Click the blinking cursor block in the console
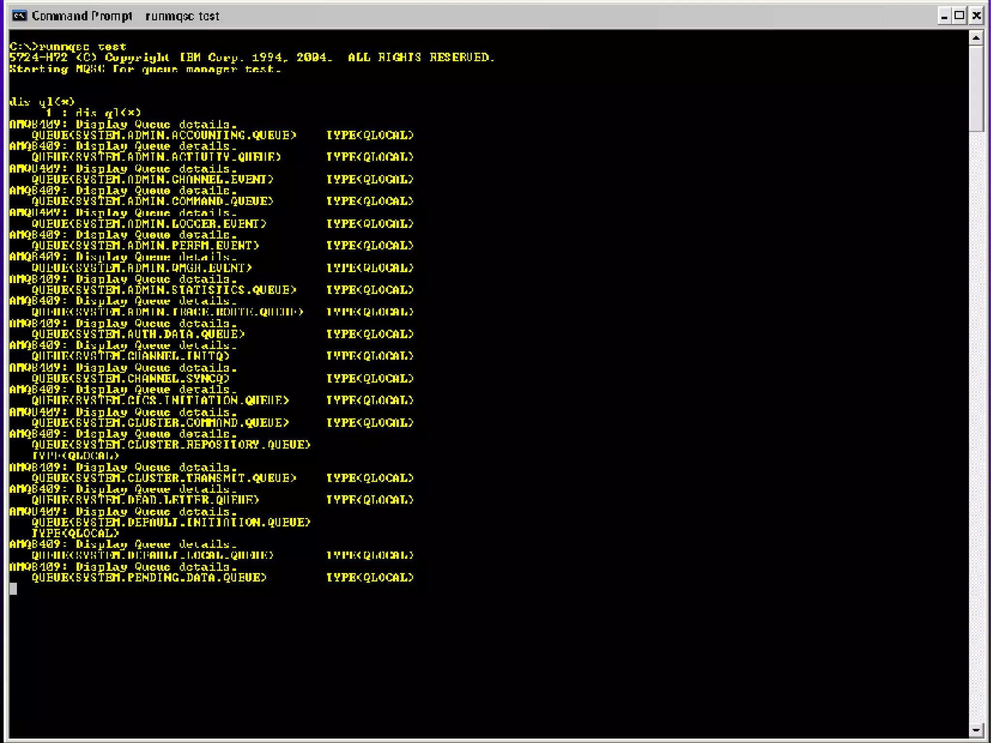 [x=13, y=589]
